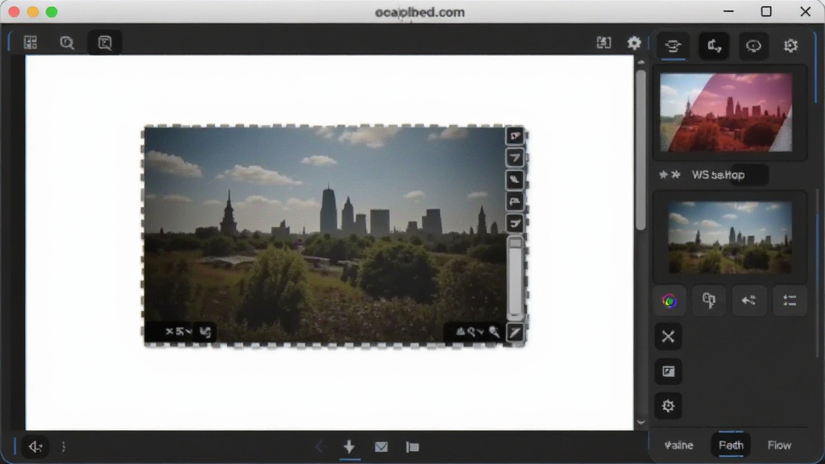Select the fifth tool above the vertical slider
This screenshot has width=825, height=464.
pyautogui.click(x=515, y=223)
